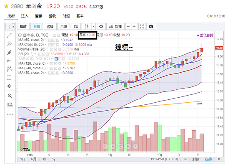This screenshot has width=250, height=167.
Task: Collapse the indicator legend box icon
Action: (x=20, y=35)
